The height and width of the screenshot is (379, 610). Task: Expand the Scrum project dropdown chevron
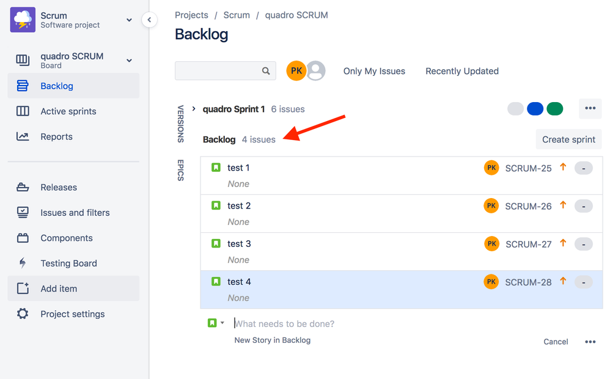click(129, 20)
